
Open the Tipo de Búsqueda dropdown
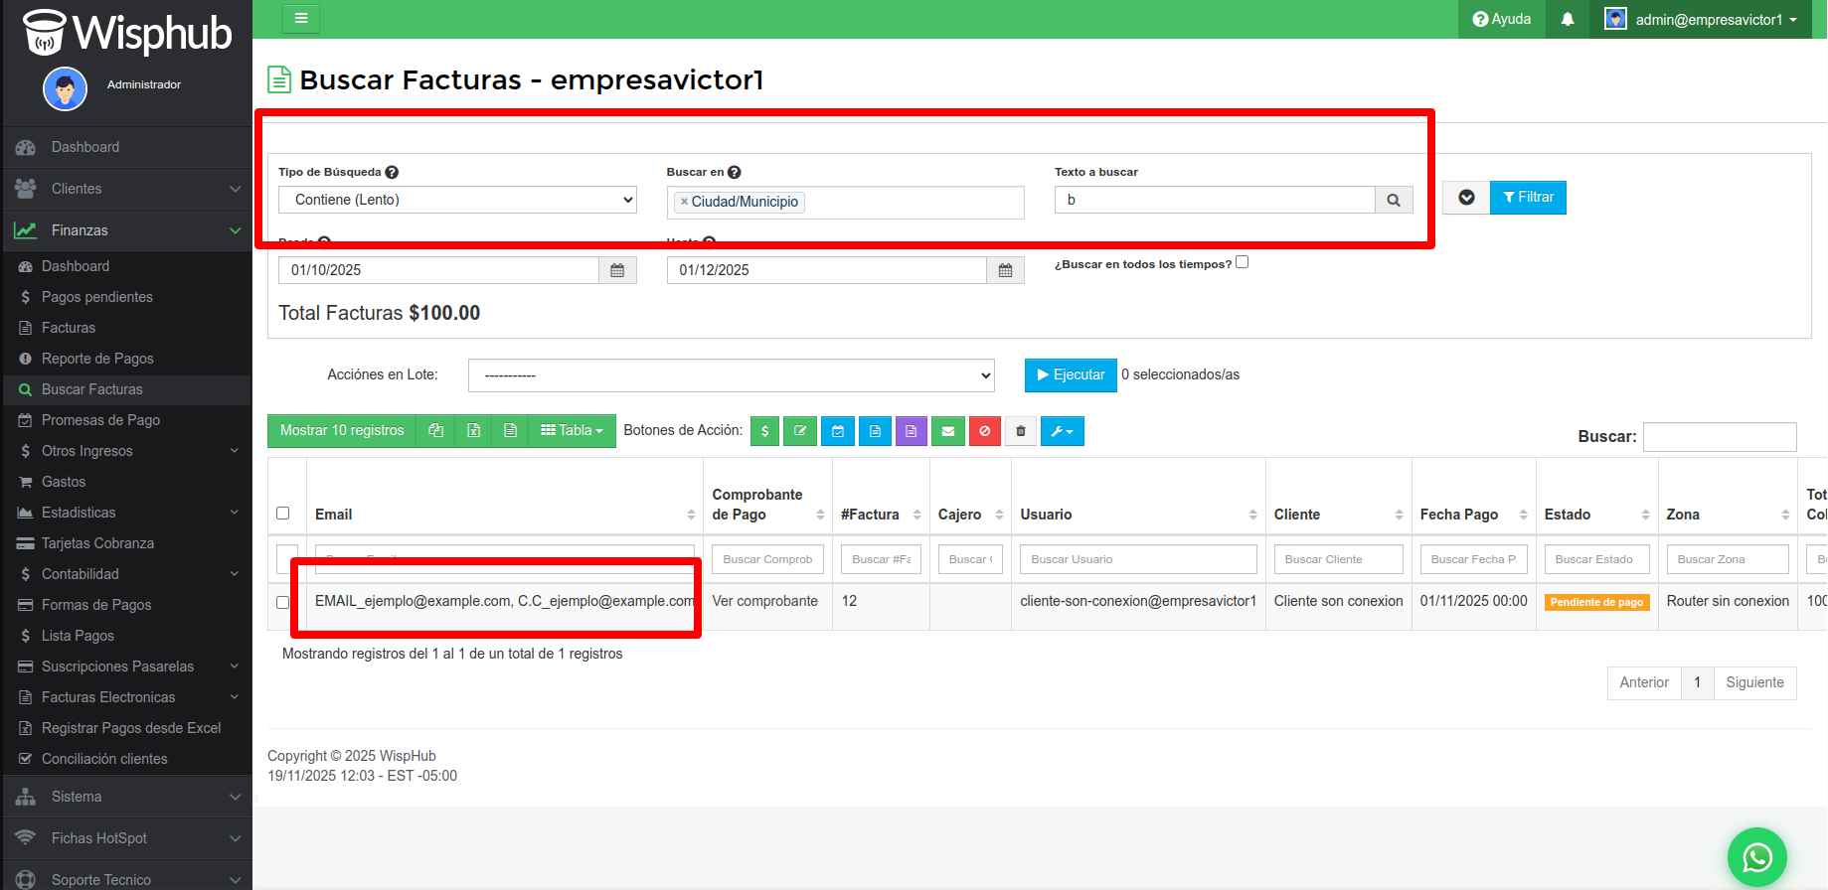457,200
